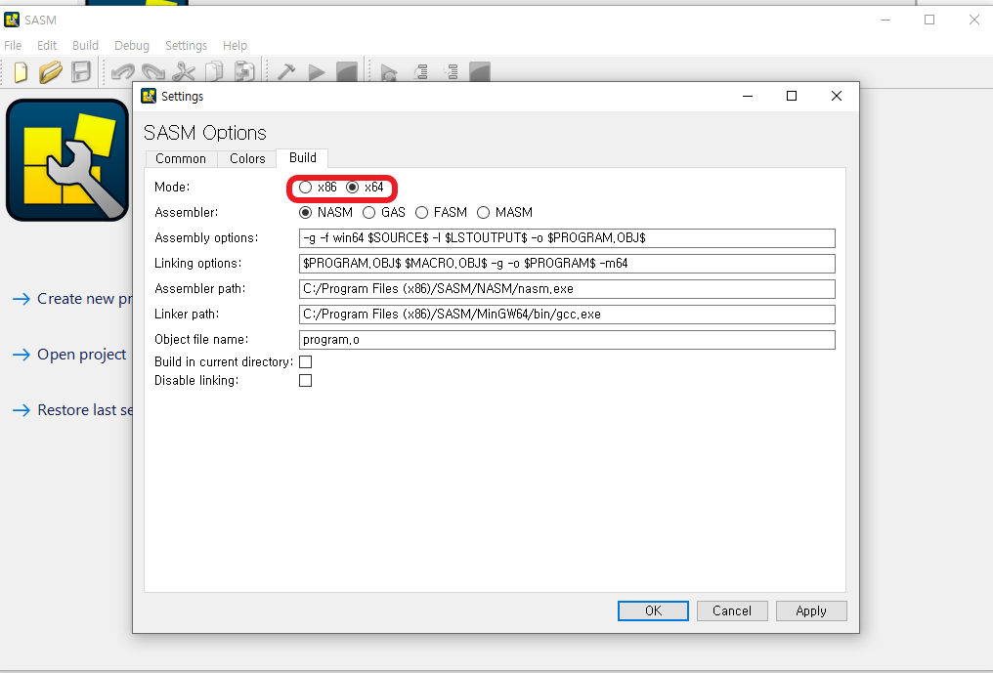Screen dimensions: 993x673
Task: Click the SASM Options heading
Action: click(x=205, y=133)
